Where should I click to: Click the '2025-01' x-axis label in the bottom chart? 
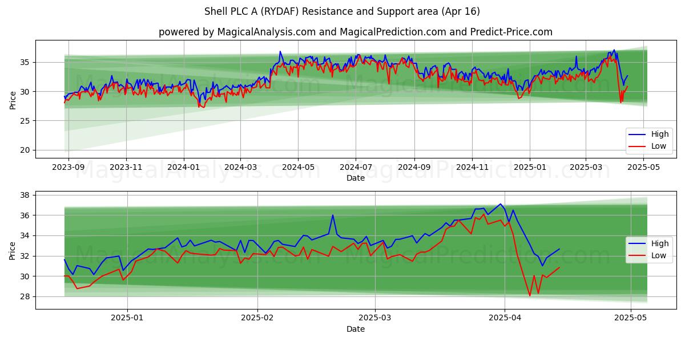point(127,319)
